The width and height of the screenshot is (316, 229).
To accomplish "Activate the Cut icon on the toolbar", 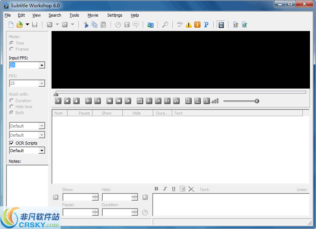I will coord(86,24).
